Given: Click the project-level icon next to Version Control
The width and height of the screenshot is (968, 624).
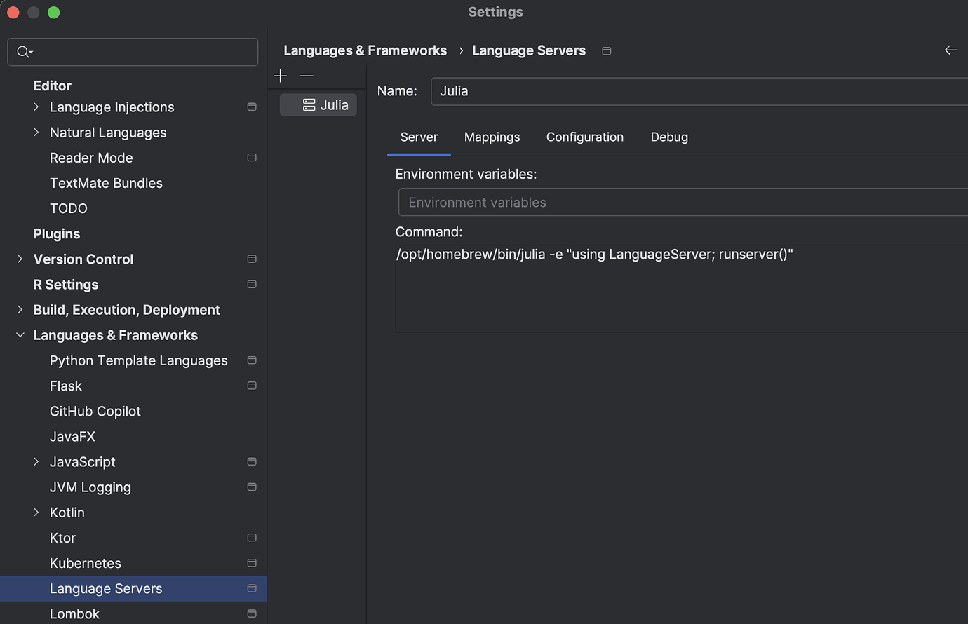Looking at the screenshot, I should pyautogui.click(x=251, y=259).
